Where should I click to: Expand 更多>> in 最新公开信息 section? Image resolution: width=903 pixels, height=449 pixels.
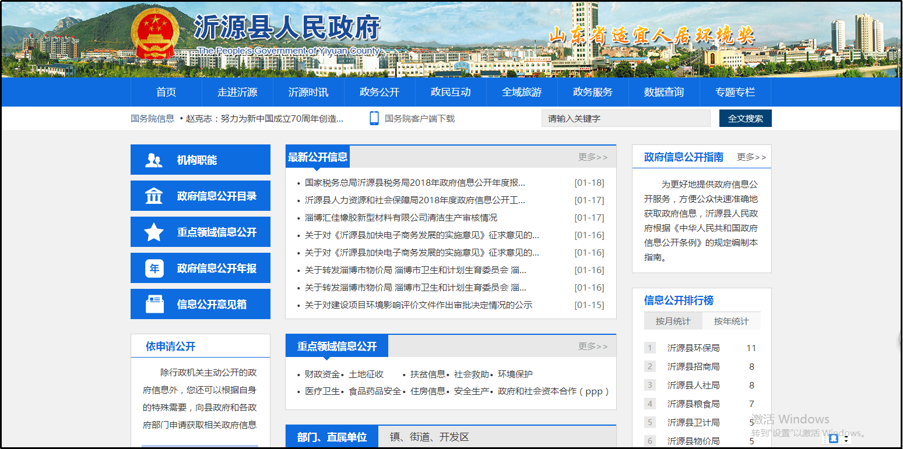tap(593, 157)
